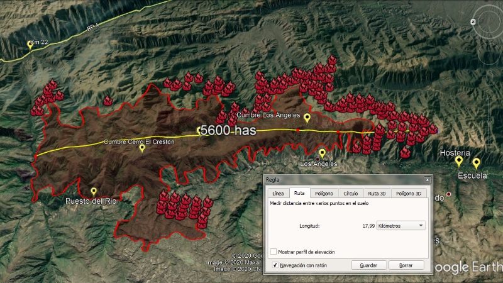Click the Km 22 yellow placemark pin
The width and height of the screenshot is (503, 283).
[x=30, y=45]
